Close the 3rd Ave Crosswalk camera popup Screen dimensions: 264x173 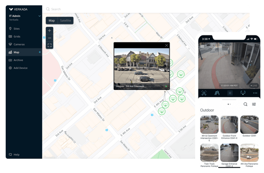tap(166, 45)
